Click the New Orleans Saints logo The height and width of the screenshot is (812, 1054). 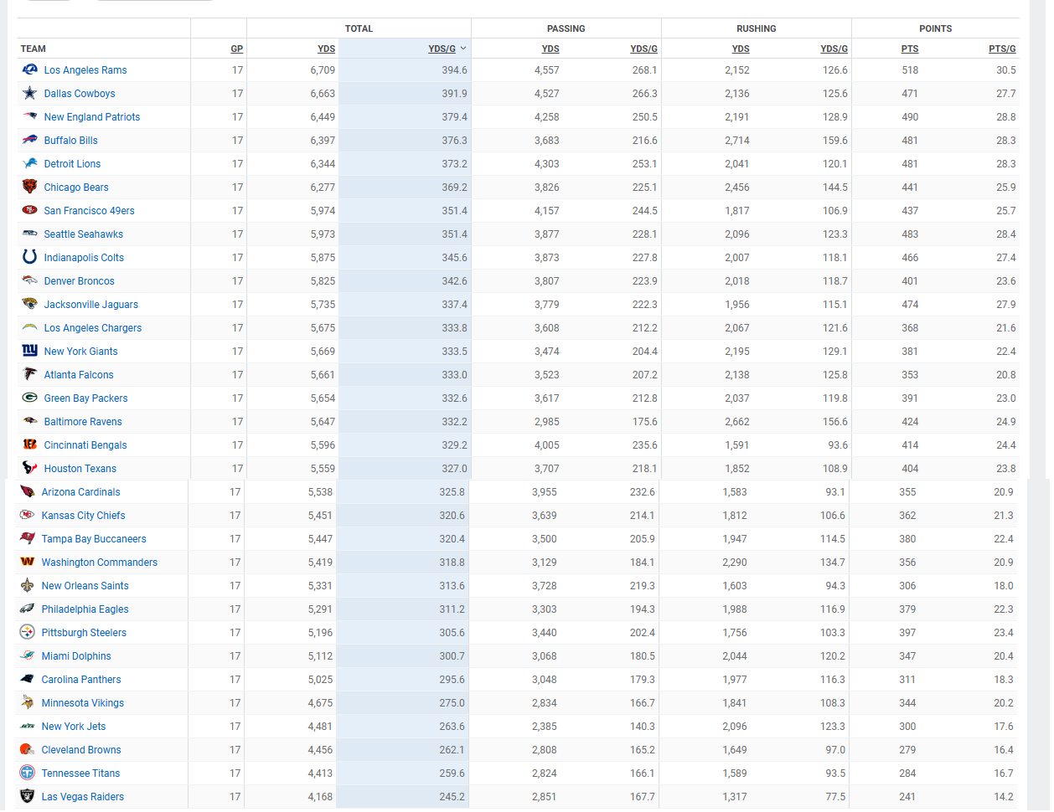[x=28, y=585]
